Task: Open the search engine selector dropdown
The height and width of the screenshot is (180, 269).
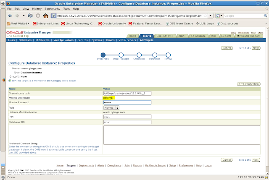Action: point(219,16)
